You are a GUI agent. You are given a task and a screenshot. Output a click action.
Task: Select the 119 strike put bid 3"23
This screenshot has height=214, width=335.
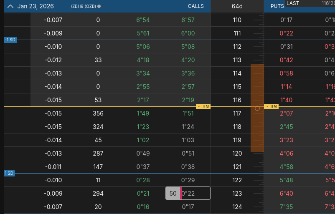[286, 140]
